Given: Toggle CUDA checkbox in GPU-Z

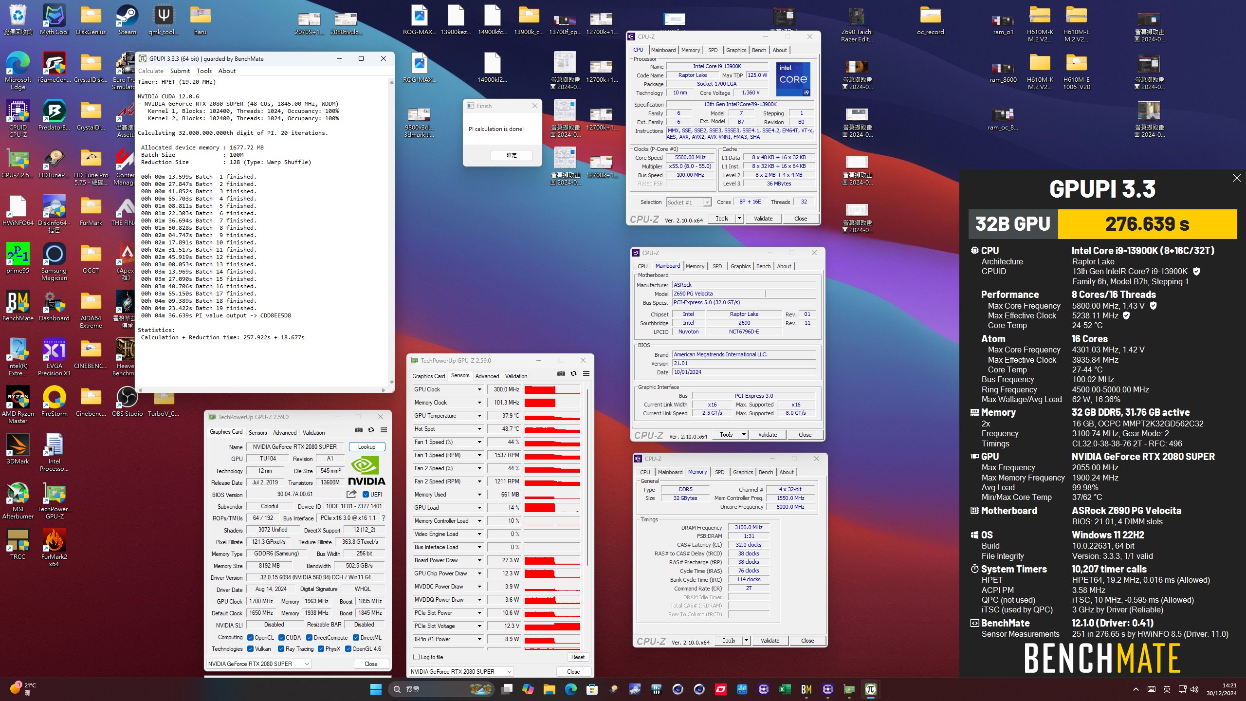Looking at the screenshot, I should [281, 637].
